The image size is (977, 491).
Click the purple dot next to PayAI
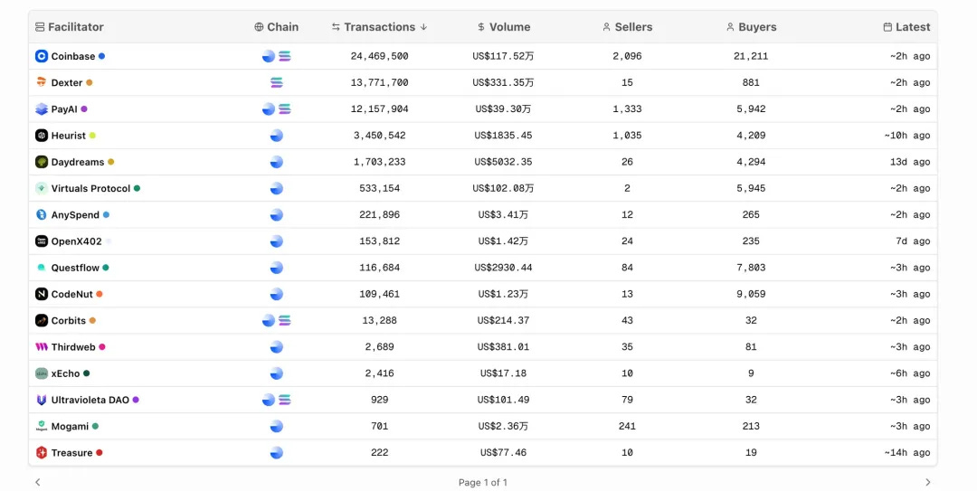(x=84, y=109)
